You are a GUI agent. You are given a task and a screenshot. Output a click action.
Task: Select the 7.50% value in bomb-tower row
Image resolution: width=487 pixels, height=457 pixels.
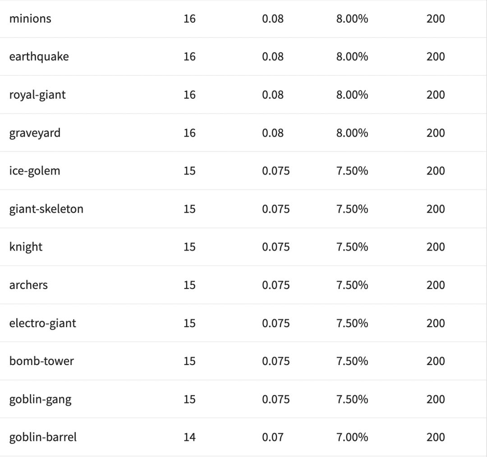click(352, 361)
